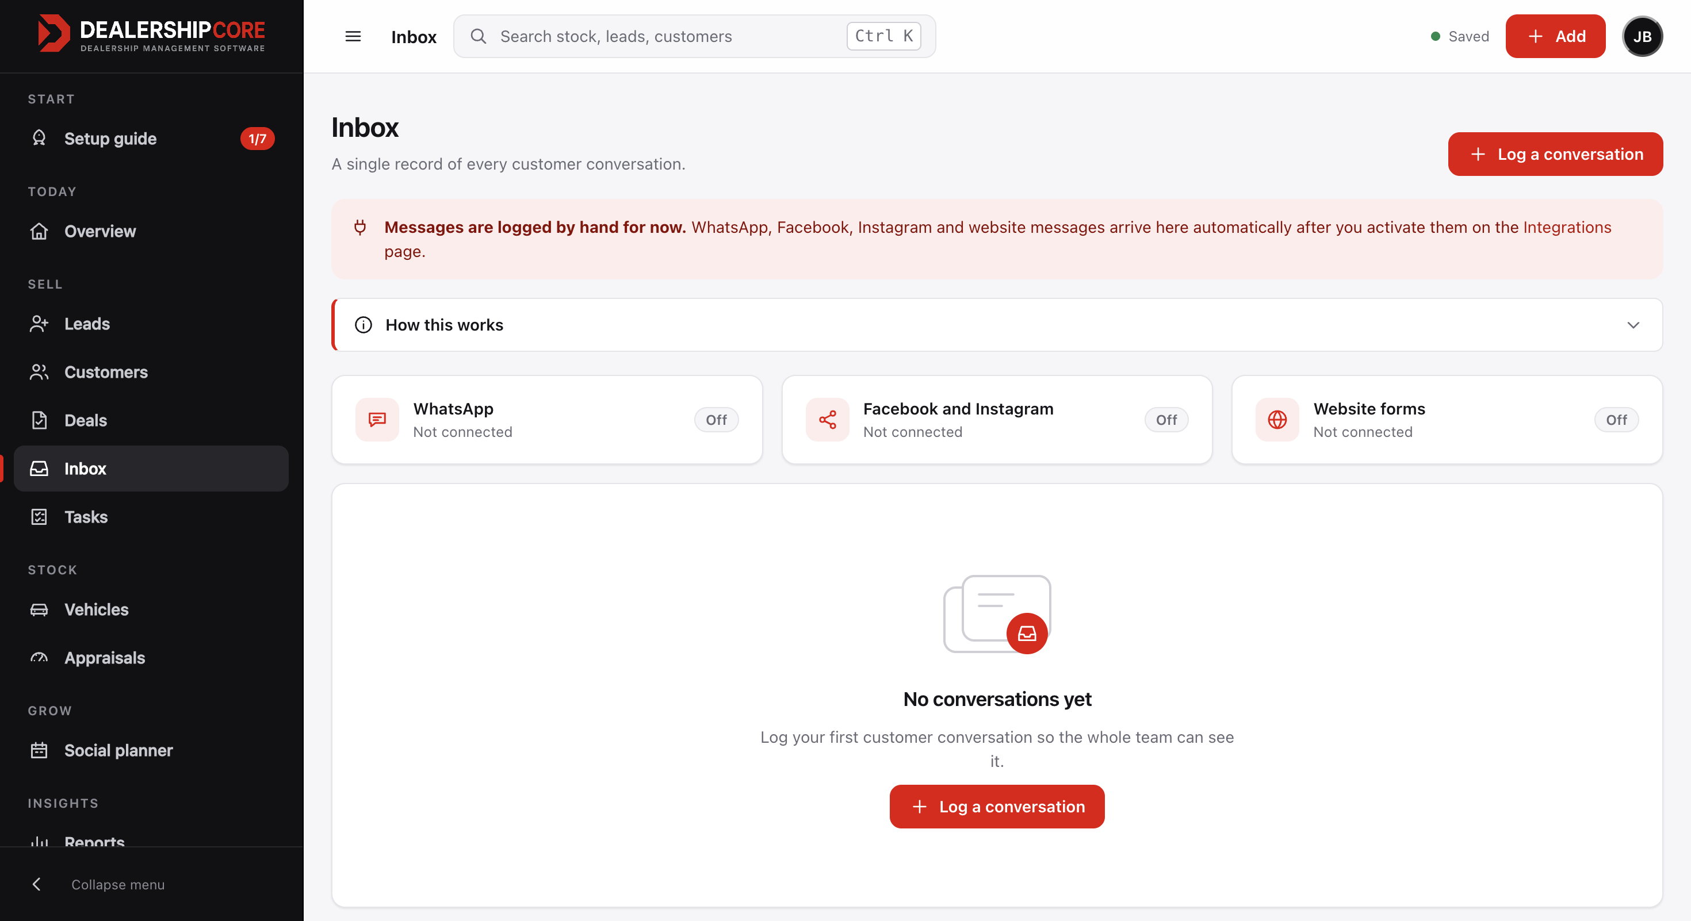Open the Social planner menu item

point(151,750)
